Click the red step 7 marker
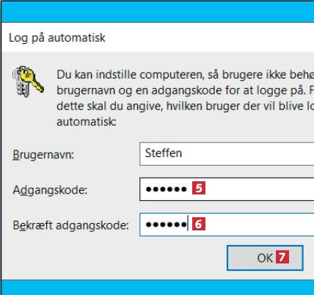 282,257
